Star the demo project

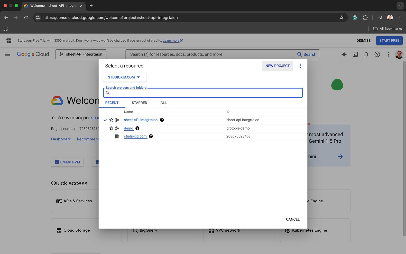click(111, 128)
